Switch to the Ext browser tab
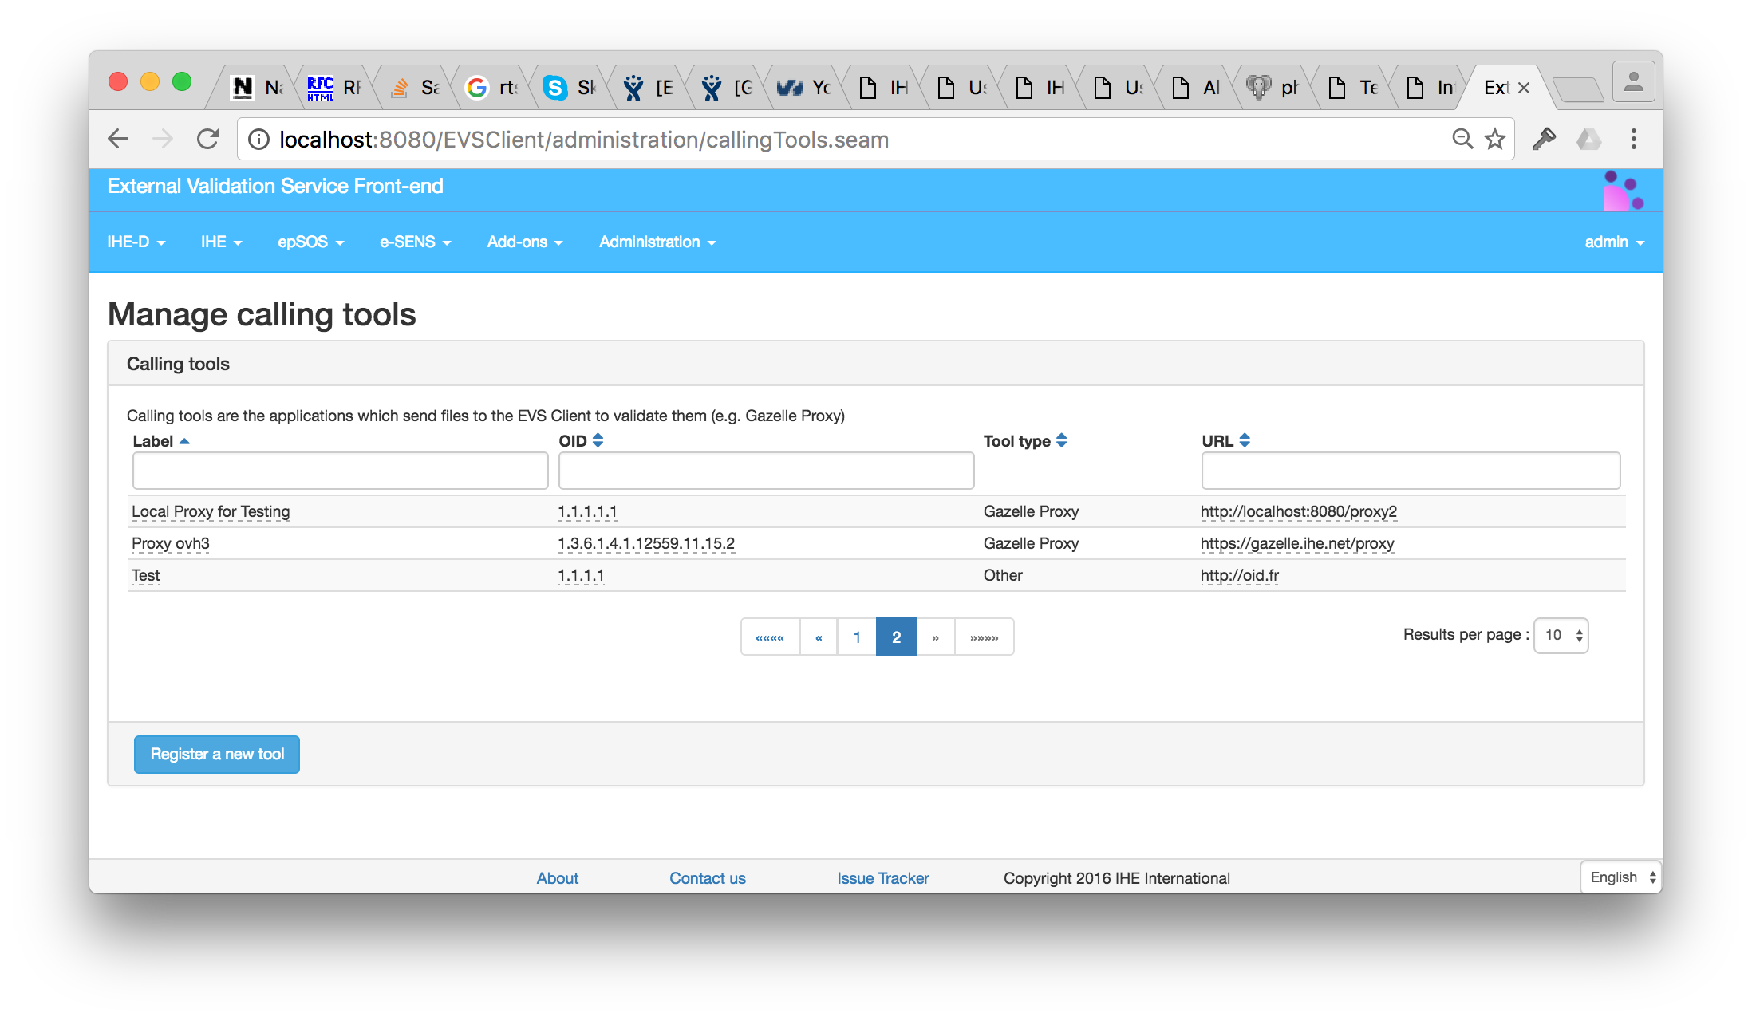This screenshot has width=1752, height=1021. (x=1498, y=88)
